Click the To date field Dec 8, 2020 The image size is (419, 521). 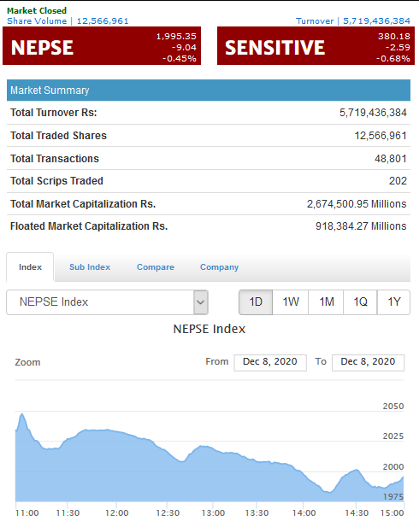[368, 362]
